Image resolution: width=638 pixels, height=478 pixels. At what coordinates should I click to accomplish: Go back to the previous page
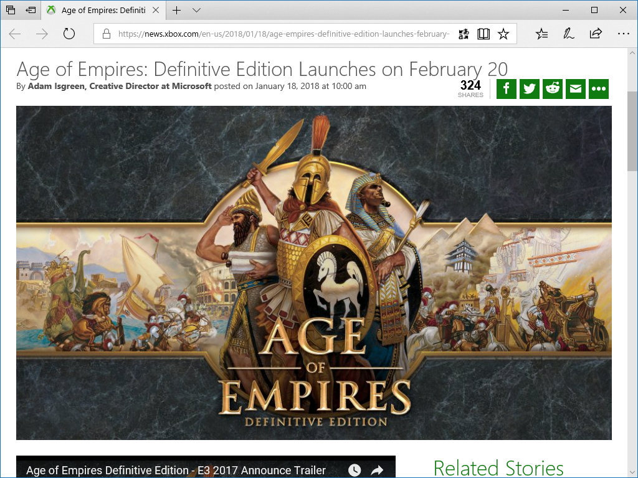coord(15,34)
